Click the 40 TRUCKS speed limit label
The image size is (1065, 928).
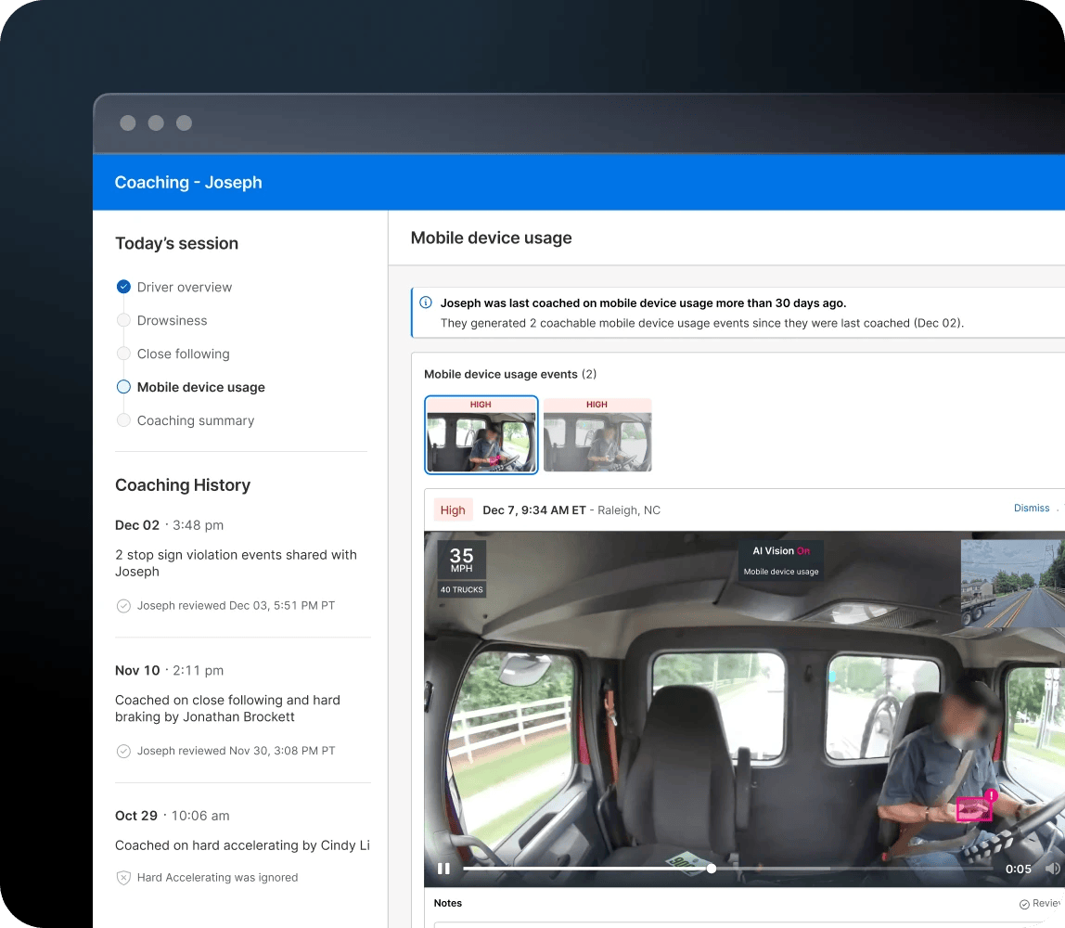(x=461, y=589)
